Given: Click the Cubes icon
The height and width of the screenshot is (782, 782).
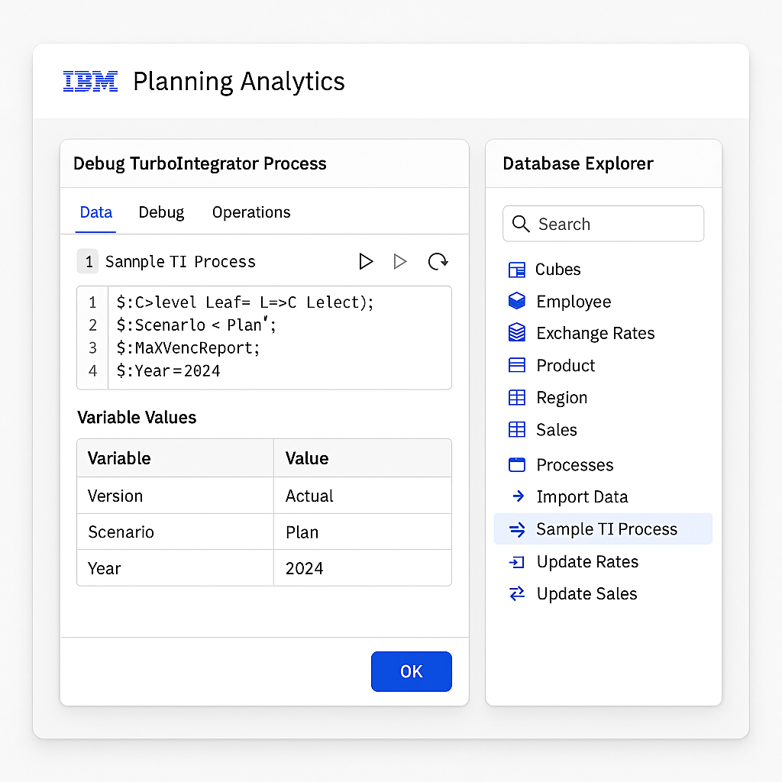Looking at the screenshot, I should click(517, 270).
